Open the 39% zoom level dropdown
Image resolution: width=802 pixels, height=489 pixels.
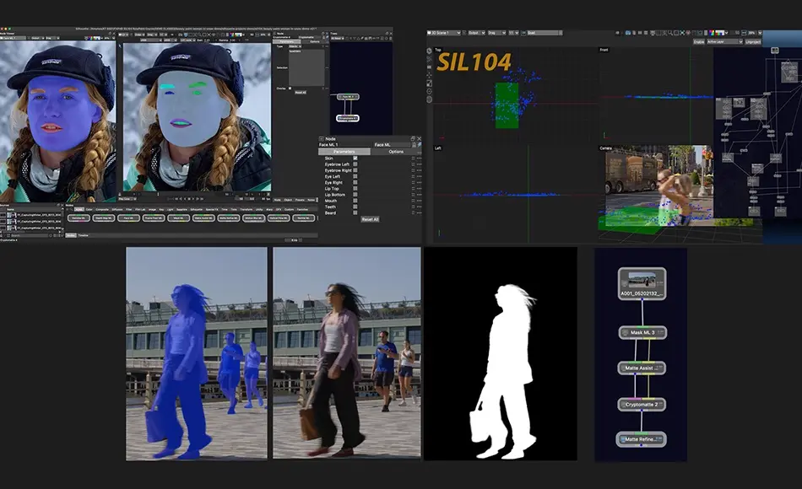click(x=755, y=33)
